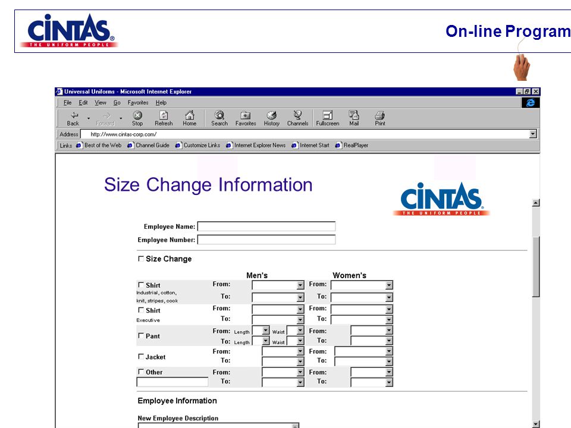Click the Cintas logo on the web page

click(x=441, y=199)
